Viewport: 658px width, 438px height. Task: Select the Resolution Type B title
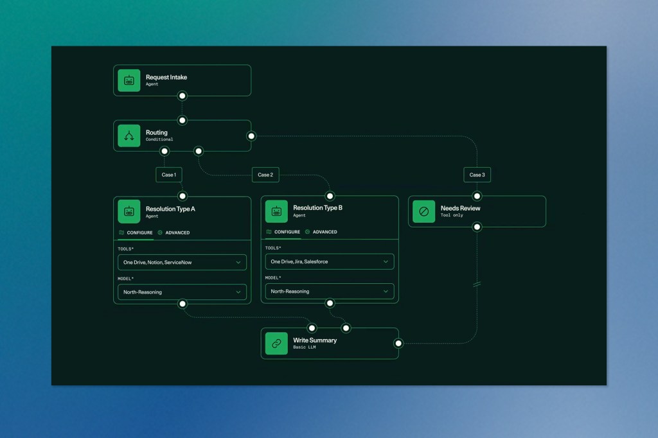[317, 208]
